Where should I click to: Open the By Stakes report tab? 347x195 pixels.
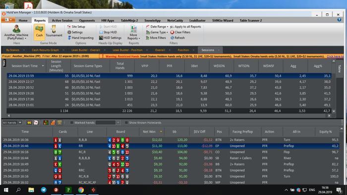(x=12, y=50)
